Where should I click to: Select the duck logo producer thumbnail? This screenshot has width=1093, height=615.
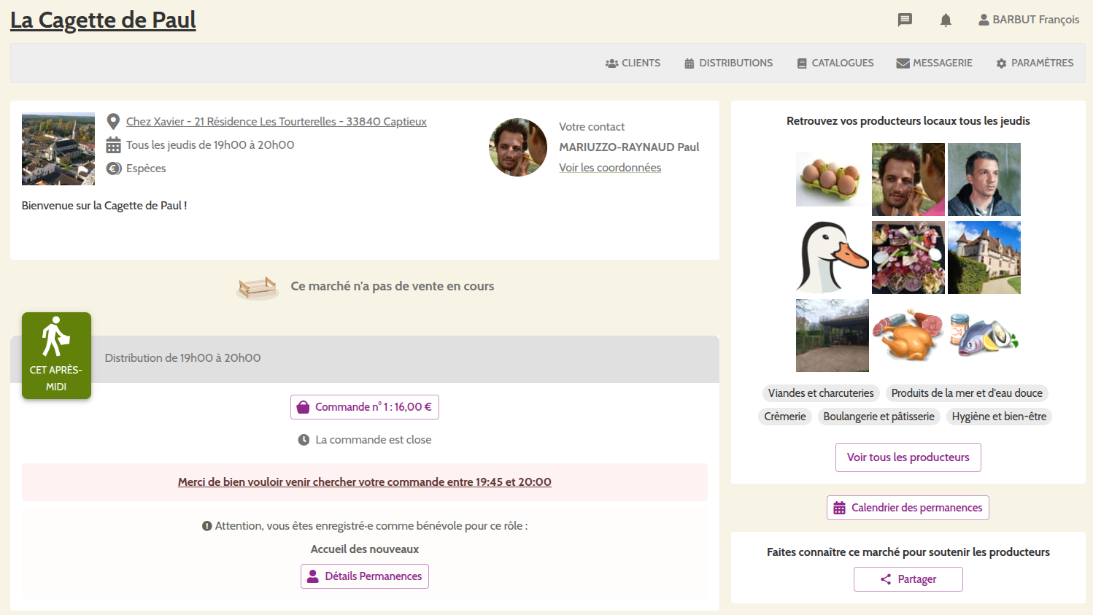[832, 258]
